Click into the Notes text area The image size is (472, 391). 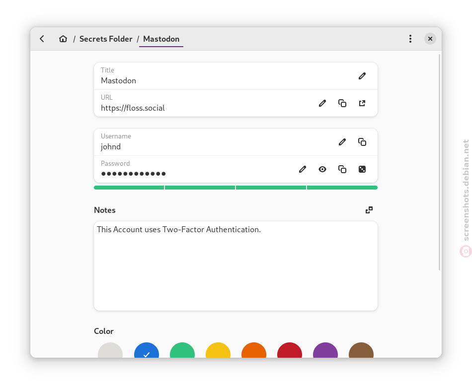(x=236, y=266)
